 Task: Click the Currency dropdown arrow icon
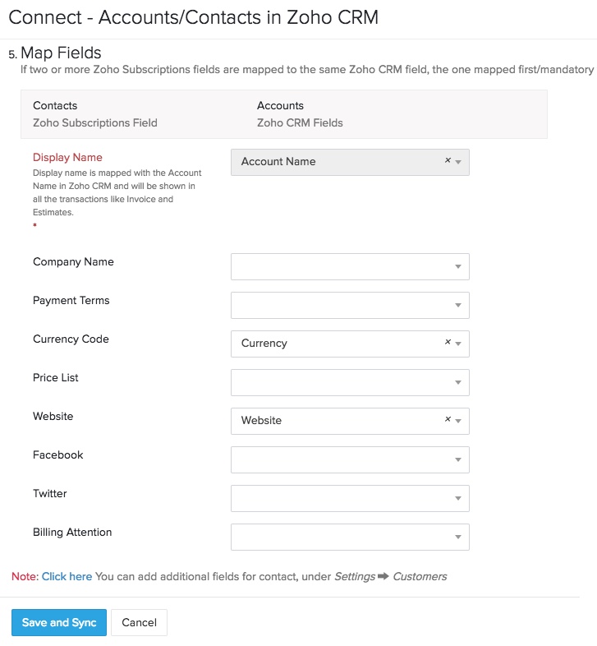458,344
